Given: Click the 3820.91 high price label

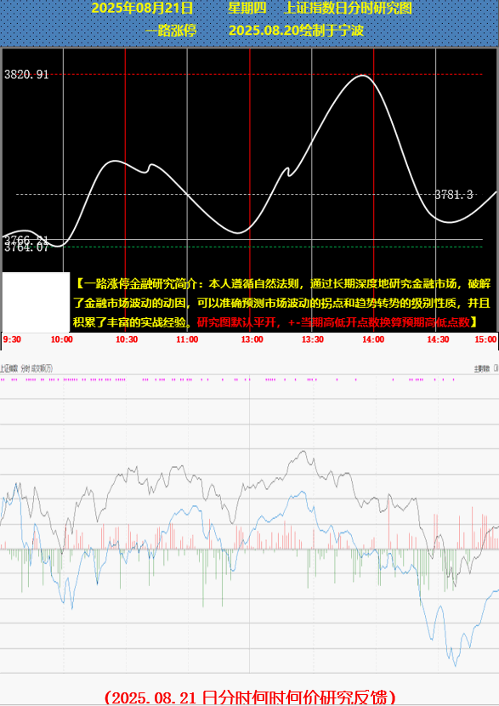Looking at the screenshot, I should pos(26,74).
